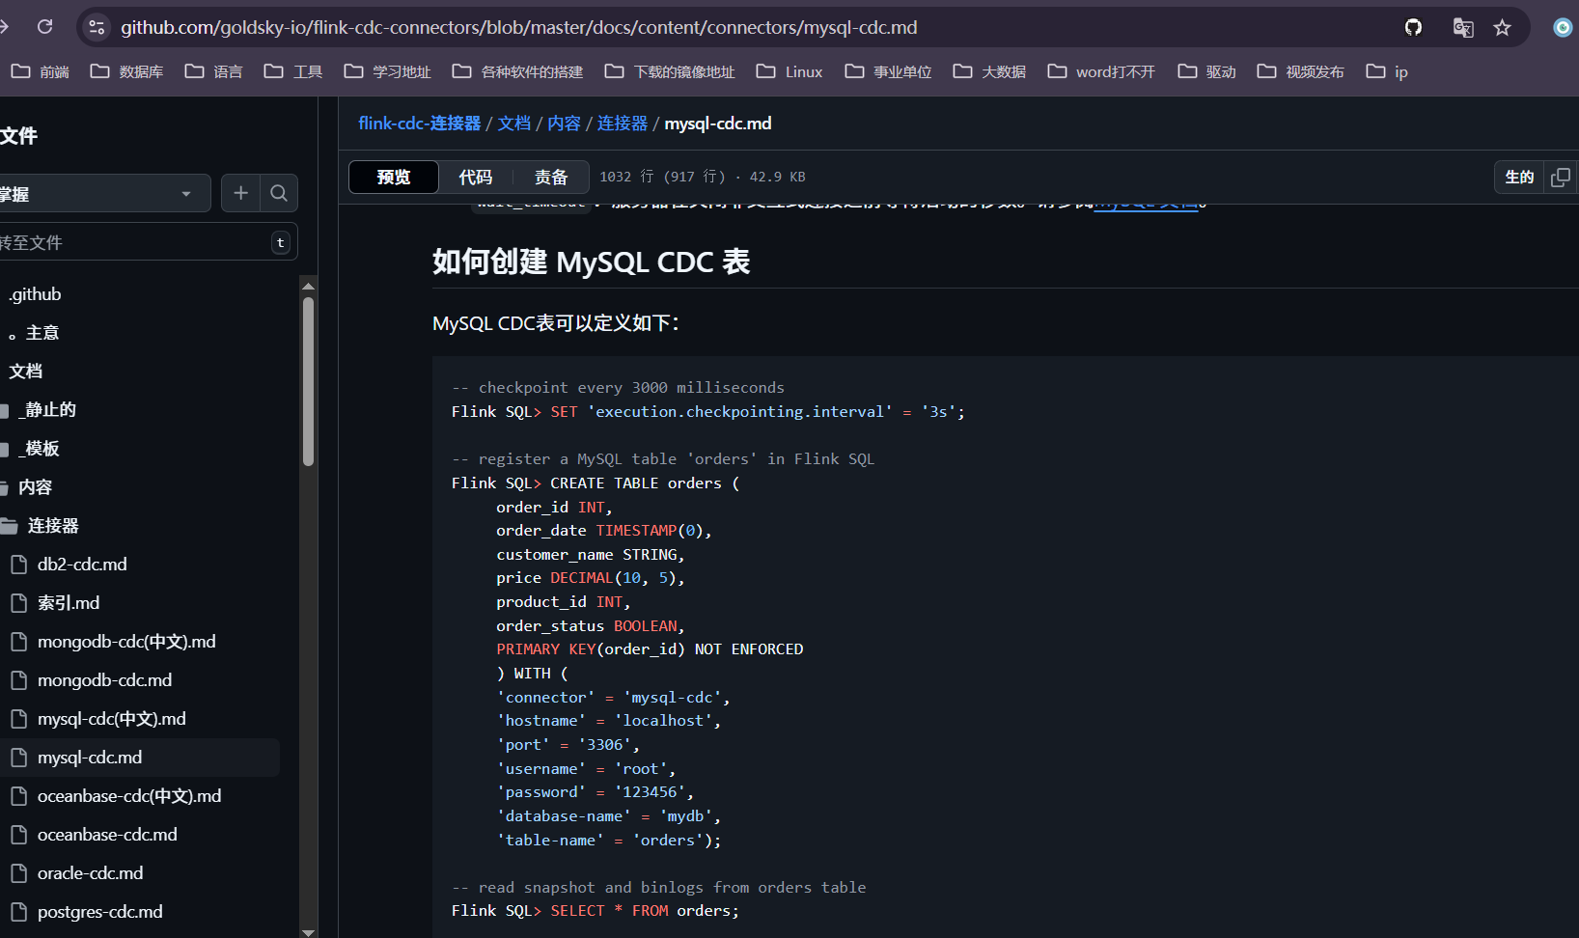Expand the 内容 folder in the sidebar
Screen dimensions: 1579x938
click(x=36, y=486)
